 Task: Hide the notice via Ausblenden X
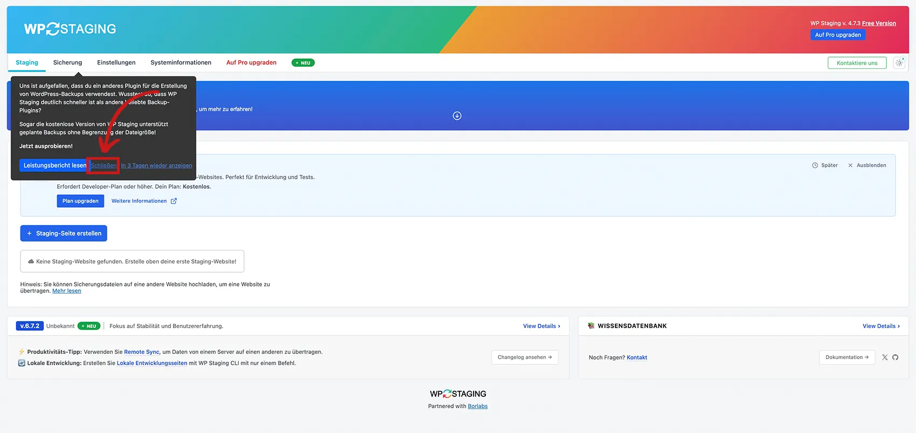pos(850,165)
